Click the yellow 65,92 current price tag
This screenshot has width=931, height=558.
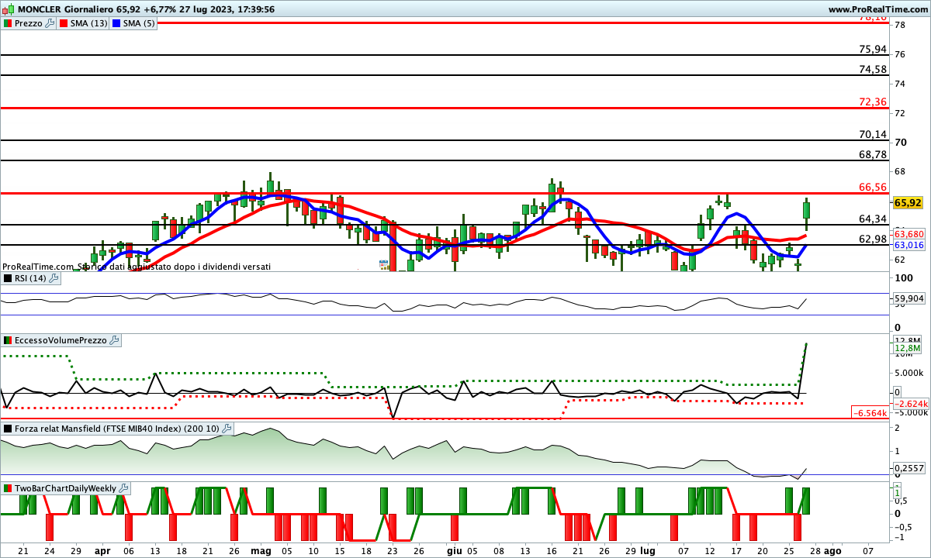pyautogui.click(x=907, y=203)
